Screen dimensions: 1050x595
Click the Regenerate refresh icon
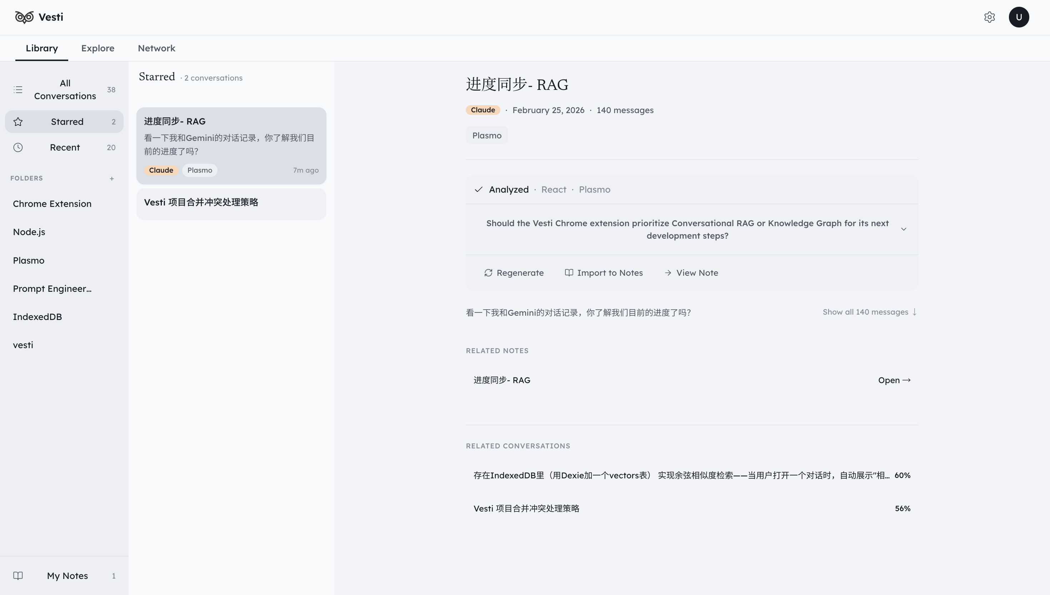pos(488,273)
